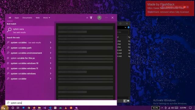Viewport: 195px width, 110px height.
Task: Expand arrow next to 'sytem variable for this pc'
Action: [51, 58]
